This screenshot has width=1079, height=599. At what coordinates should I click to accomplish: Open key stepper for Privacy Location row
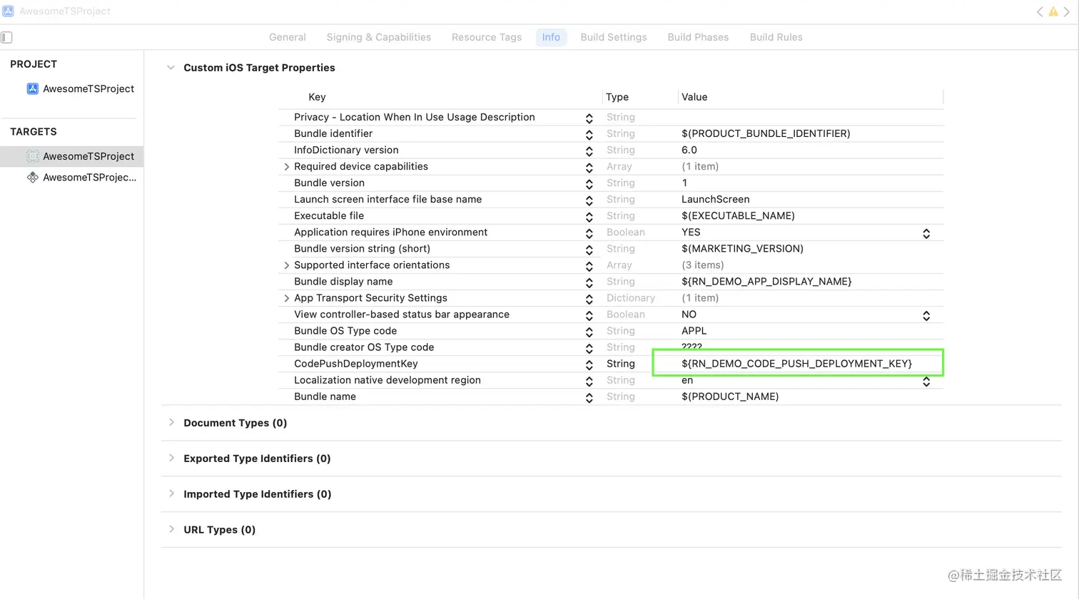coord(589,118)
